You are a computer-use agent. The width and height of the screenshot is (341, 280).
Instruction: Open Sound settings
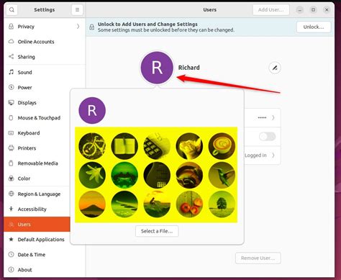[45, 72]
